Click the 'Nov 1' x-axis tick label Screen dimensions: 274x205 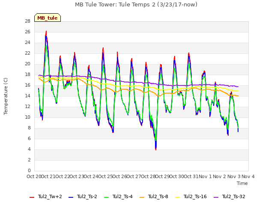[x=205, y=176]
